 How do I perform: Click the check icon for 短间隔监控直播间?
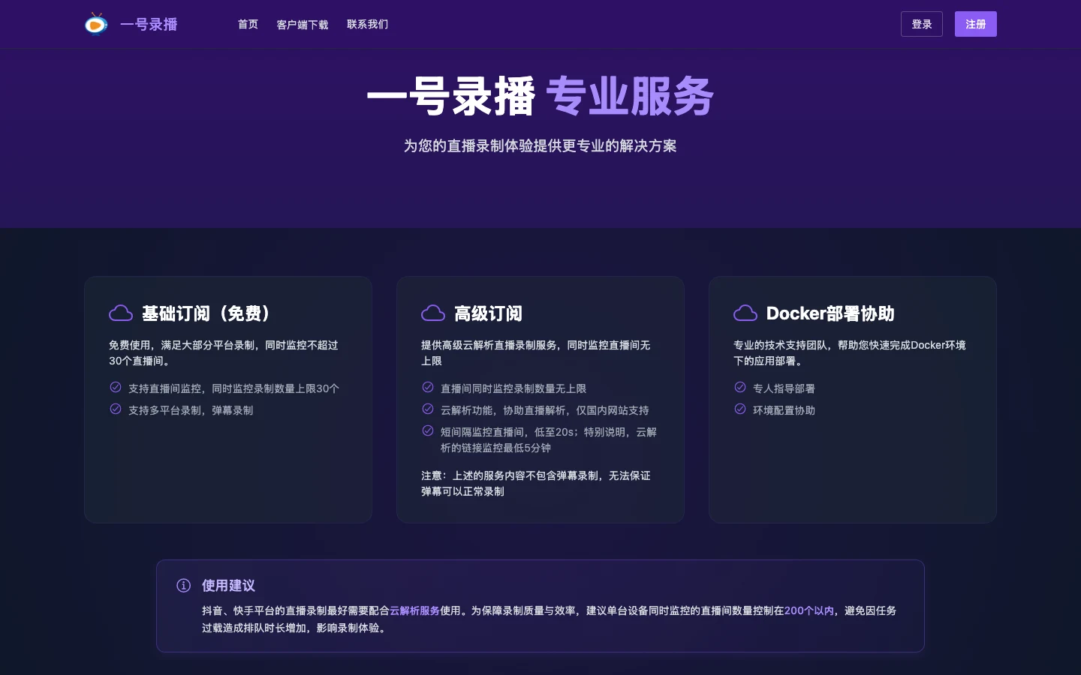click(428, 430)
